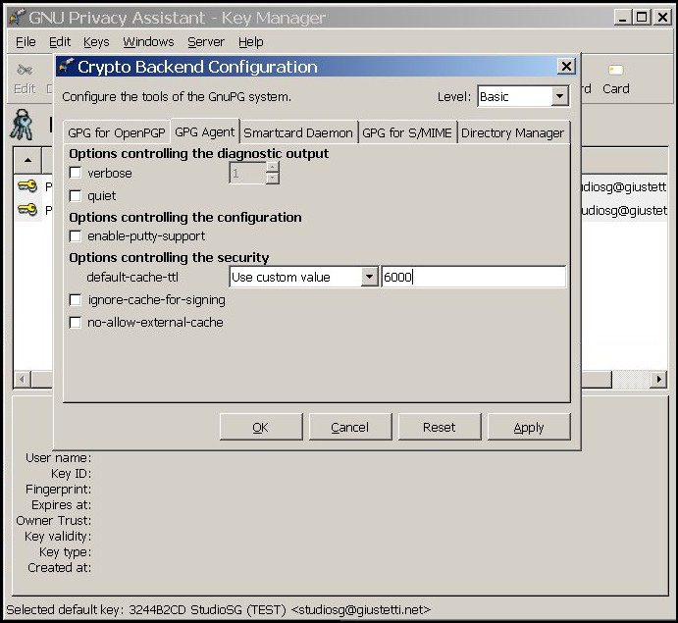Click the GNU Privacy Assistant title bar icon
Viewport: 678px width, 623px height.
tap(18, 18)
